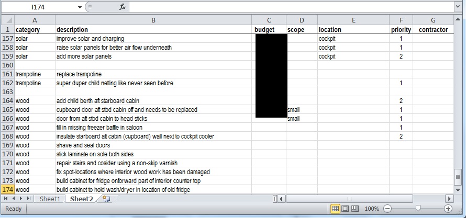
Task: Open the Sheet1 tab
Action: coord(50,199)
